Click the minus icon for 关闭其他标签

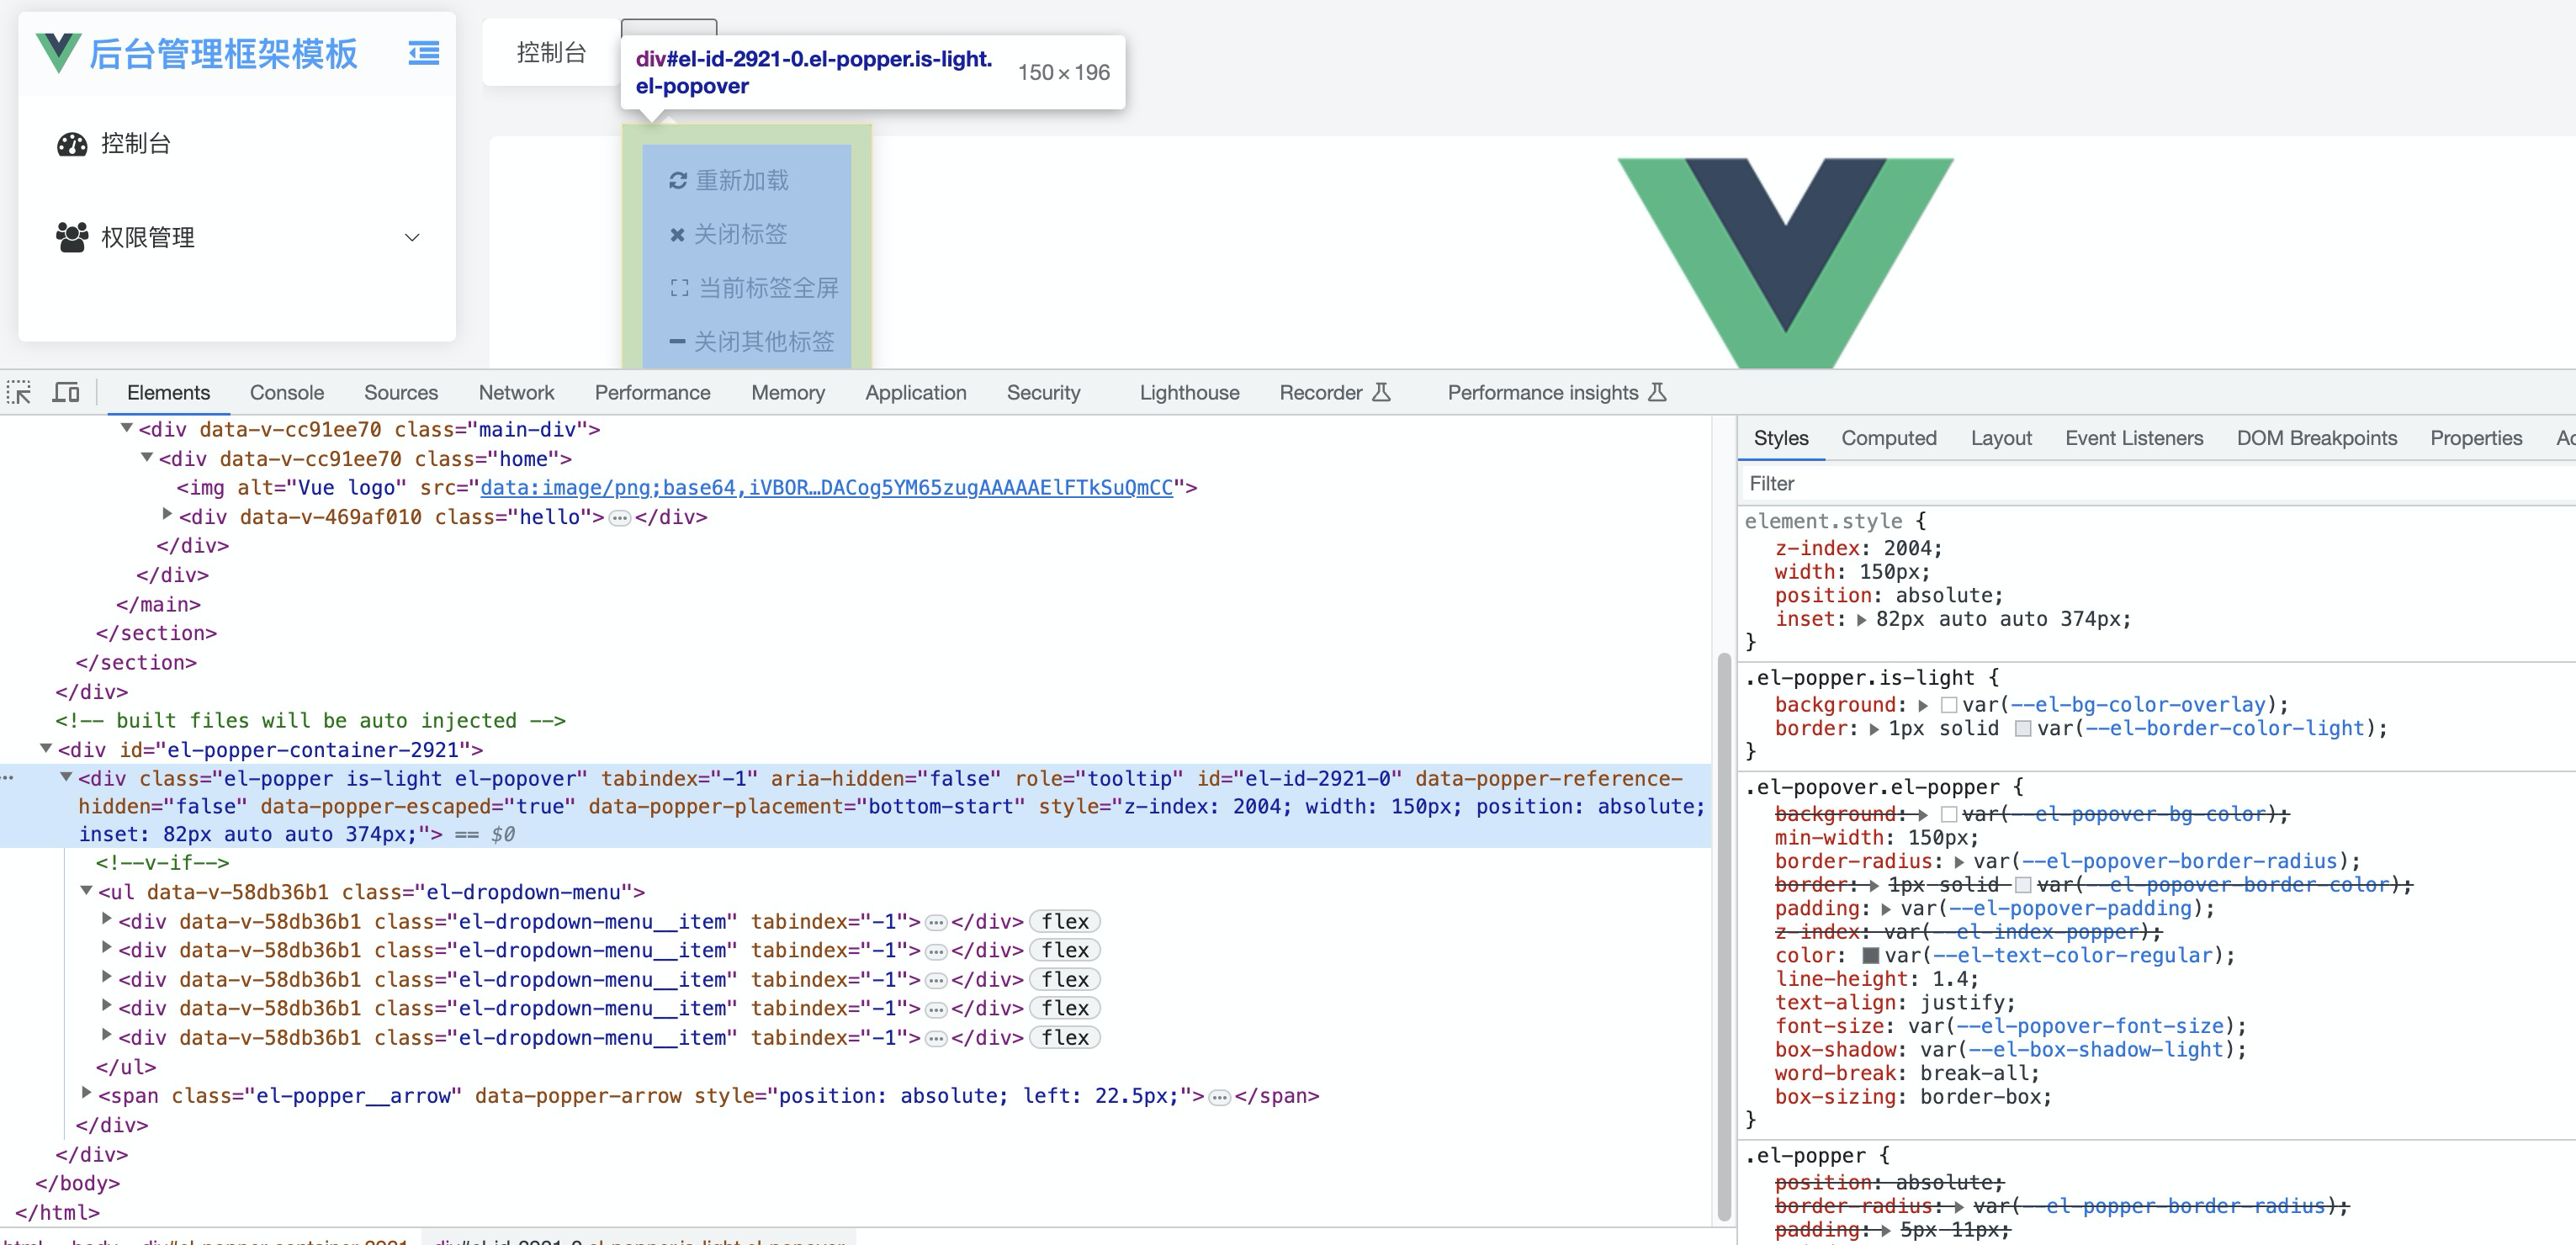[677, 342]
